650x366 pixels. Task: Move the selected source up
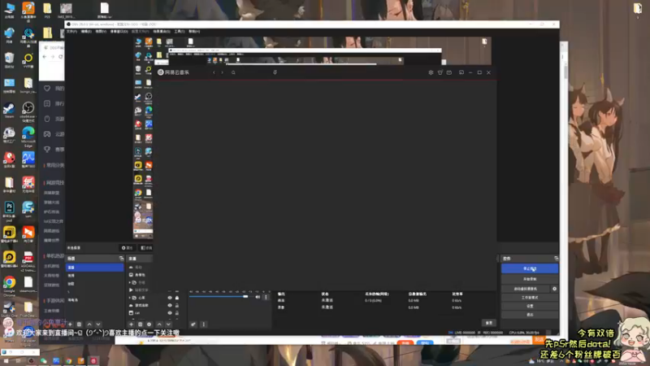159,324
